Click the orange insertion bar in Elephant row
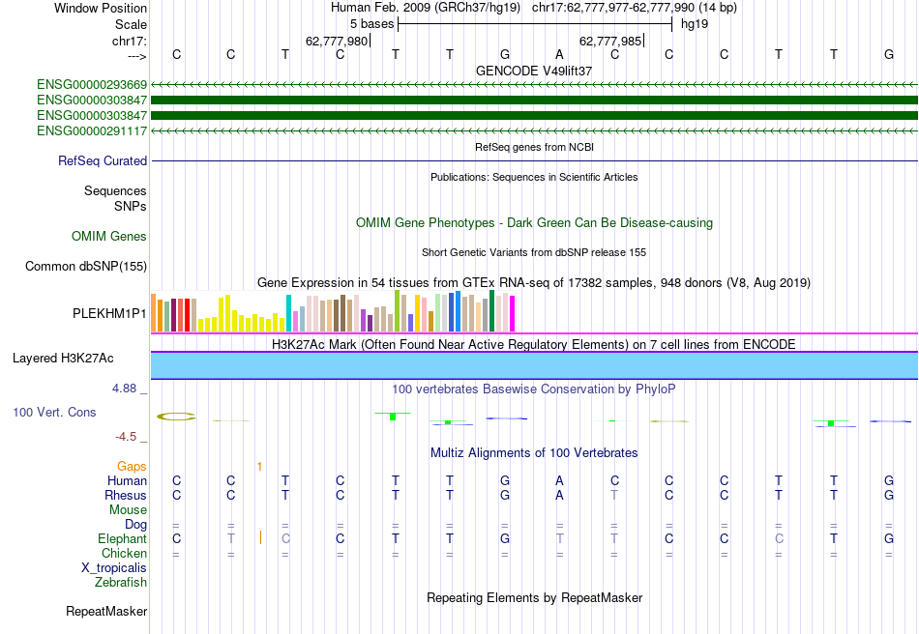 point(260,538)
